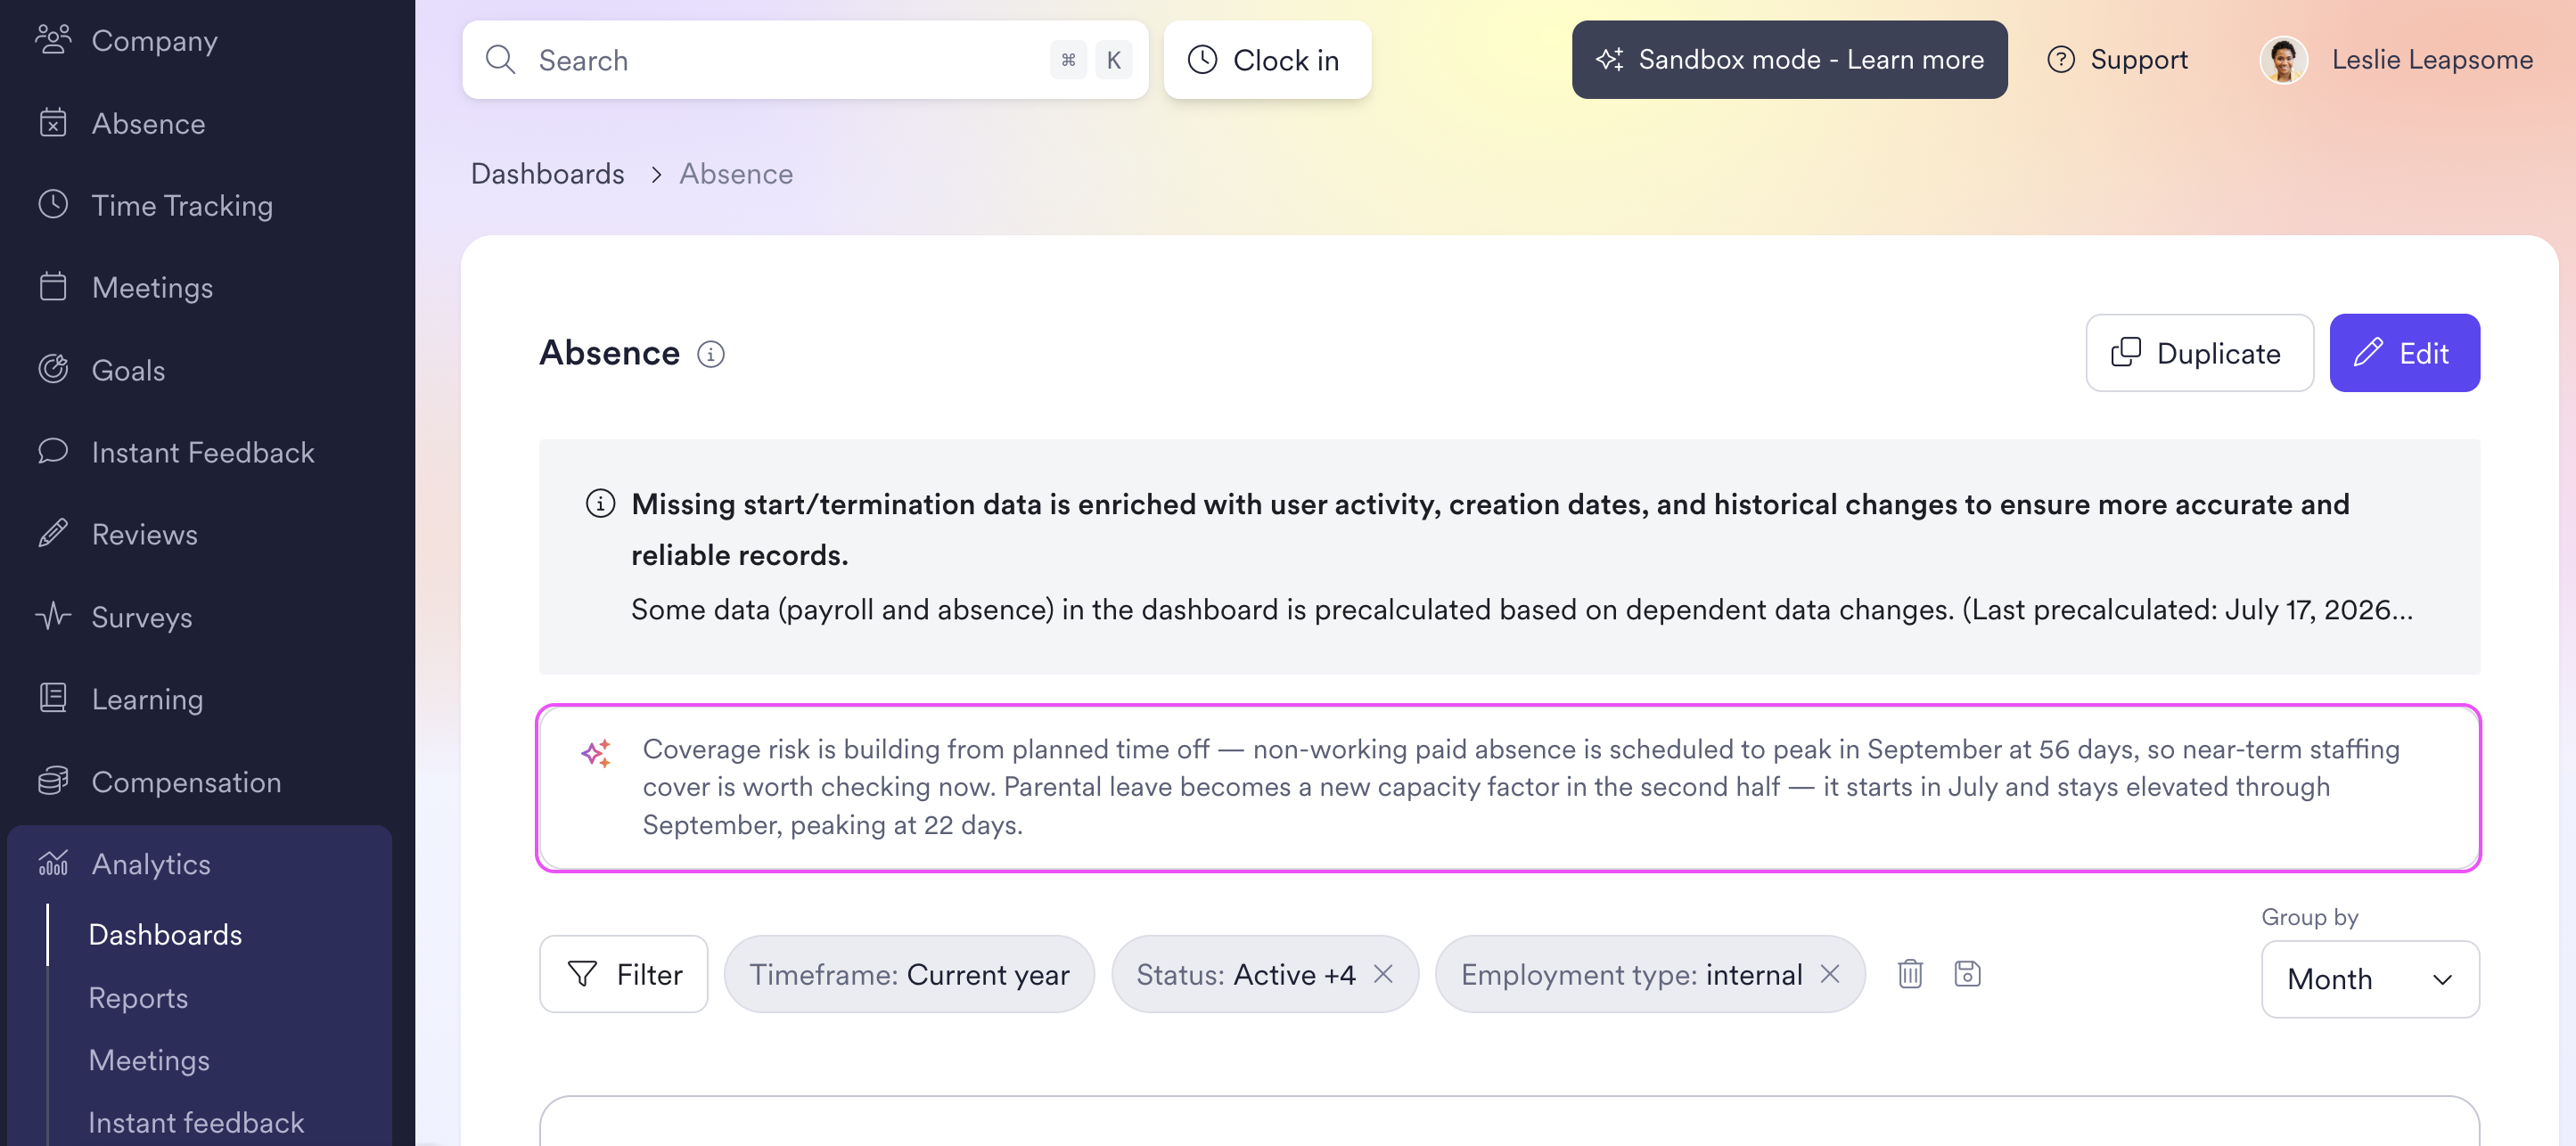Open Instant feedback under Analytics submenu

(x=196, y=1124)
